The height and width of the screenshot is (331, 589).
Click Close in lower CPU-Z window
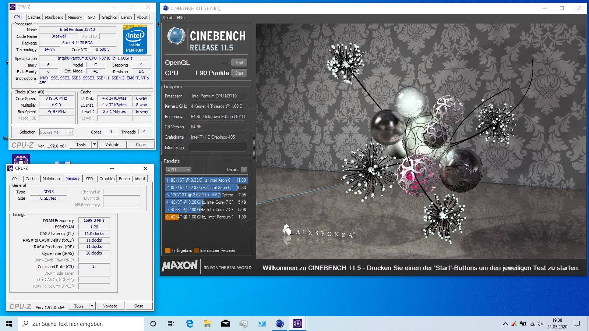pyautogui.click(x=138, y=306)
